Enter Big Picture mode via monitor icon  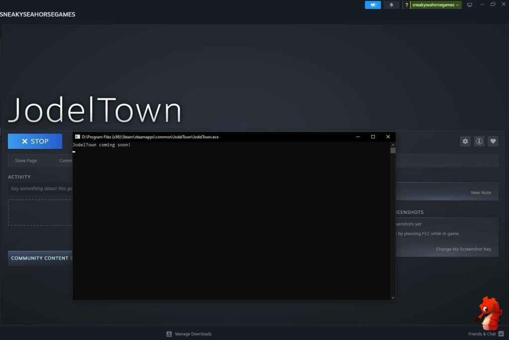coord(469,5)
